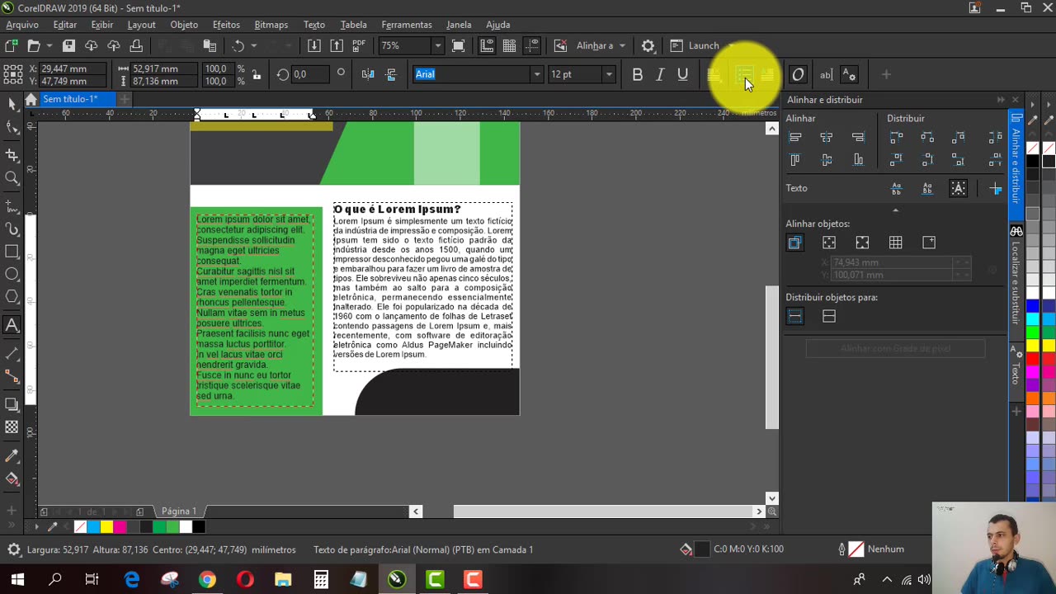
Task: Click the Edit text ab| icon
Action: 826,74
